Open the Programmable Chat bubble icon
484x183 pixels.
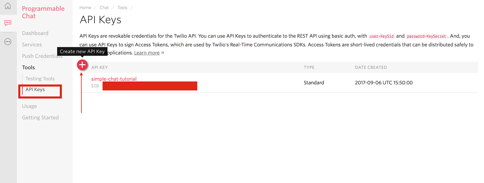[8, 23]
